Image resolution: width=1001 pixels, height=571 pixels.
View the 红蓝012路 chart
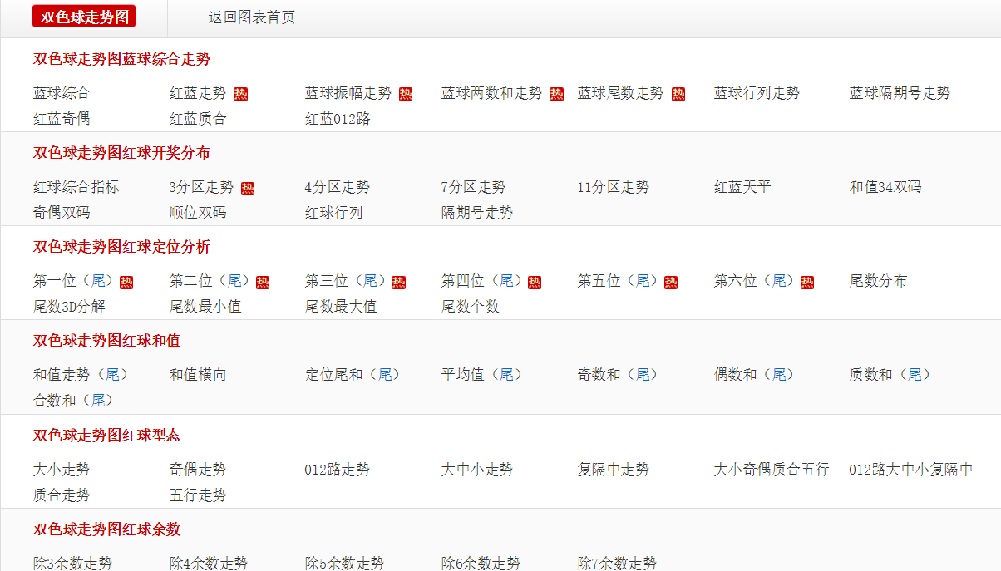338,119
